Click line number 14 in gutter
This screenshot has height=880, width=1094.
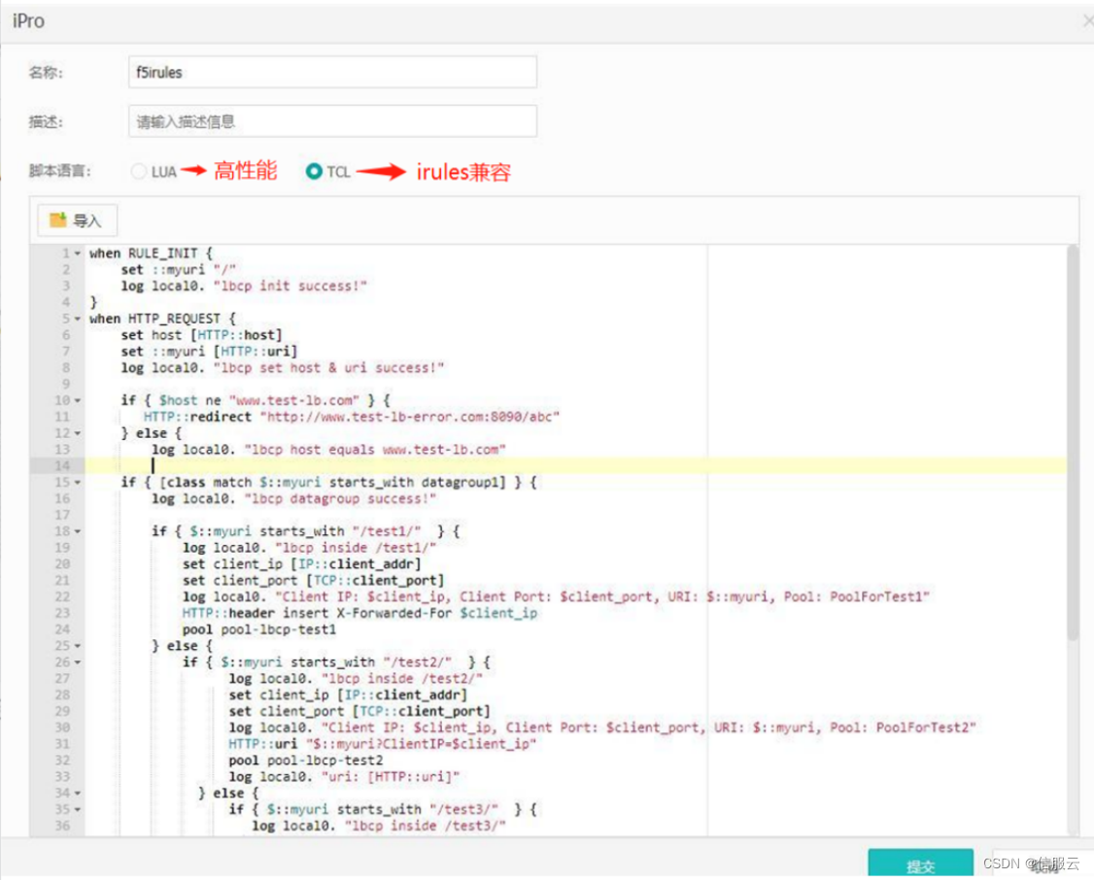pyautogui.click(x=62, y=466)
